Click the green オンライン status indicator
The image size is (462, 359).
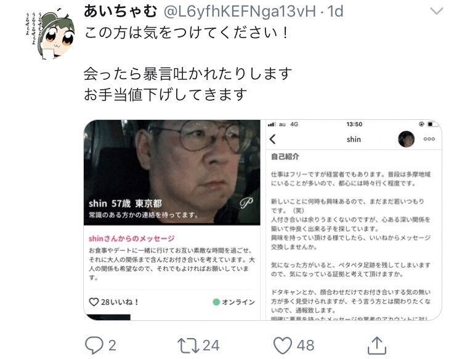[x=216, y=302]
